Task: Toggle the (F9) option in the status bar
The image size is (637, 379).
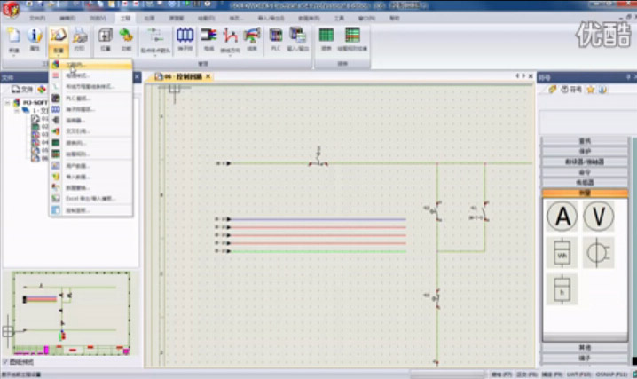Action: tap(552, 375)
